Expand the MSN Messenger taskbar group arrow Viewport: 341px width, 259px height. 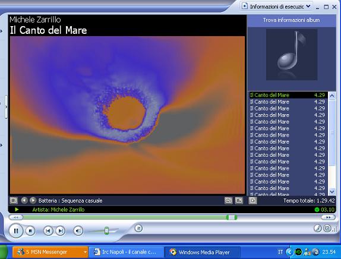point(85,252)
